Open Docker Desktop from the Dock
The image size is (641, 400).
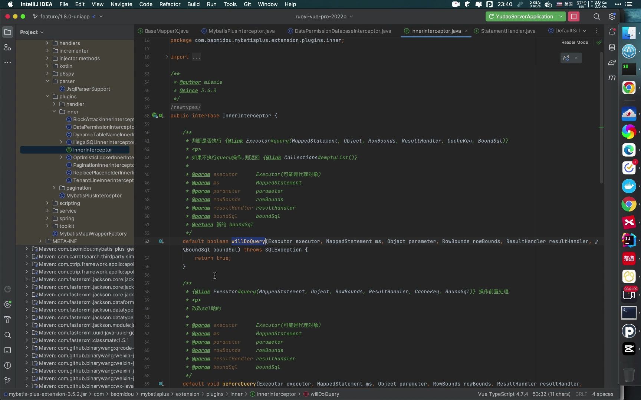click(x=629, y=186)
